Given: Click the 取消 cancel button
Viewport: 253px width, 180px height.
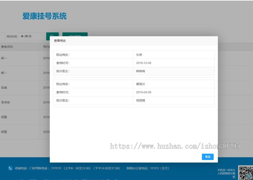Looking at the screenshot, I should click(208, 157).
